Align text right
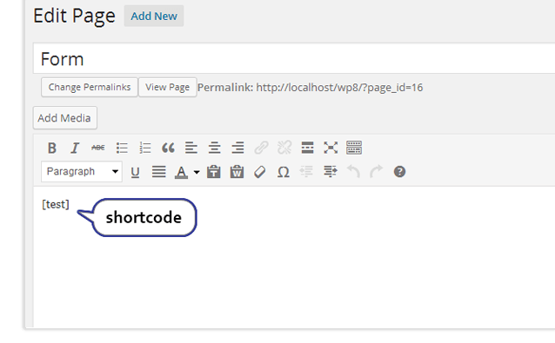The image size is (555, 343). click(237, 148)
